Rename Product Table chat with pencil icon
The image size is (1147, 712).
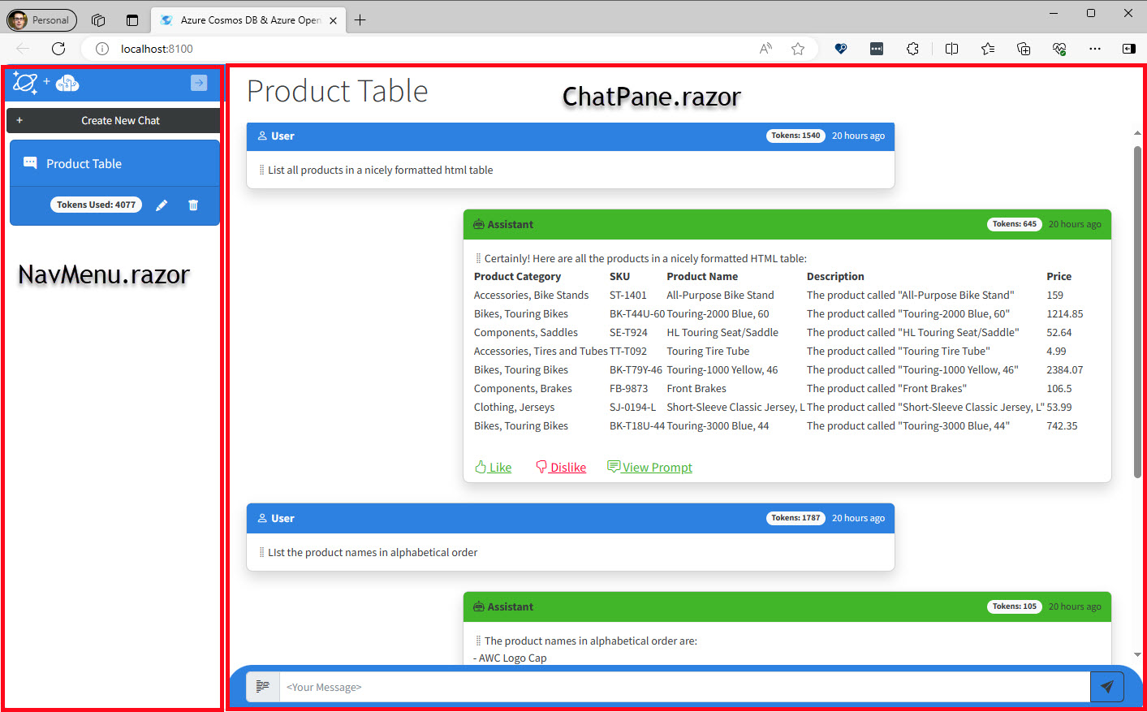point(162,205)
